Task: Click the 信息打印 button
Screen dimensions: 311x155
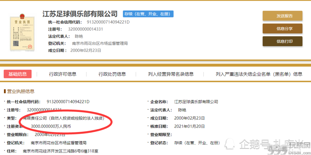Action: point(282,41)
